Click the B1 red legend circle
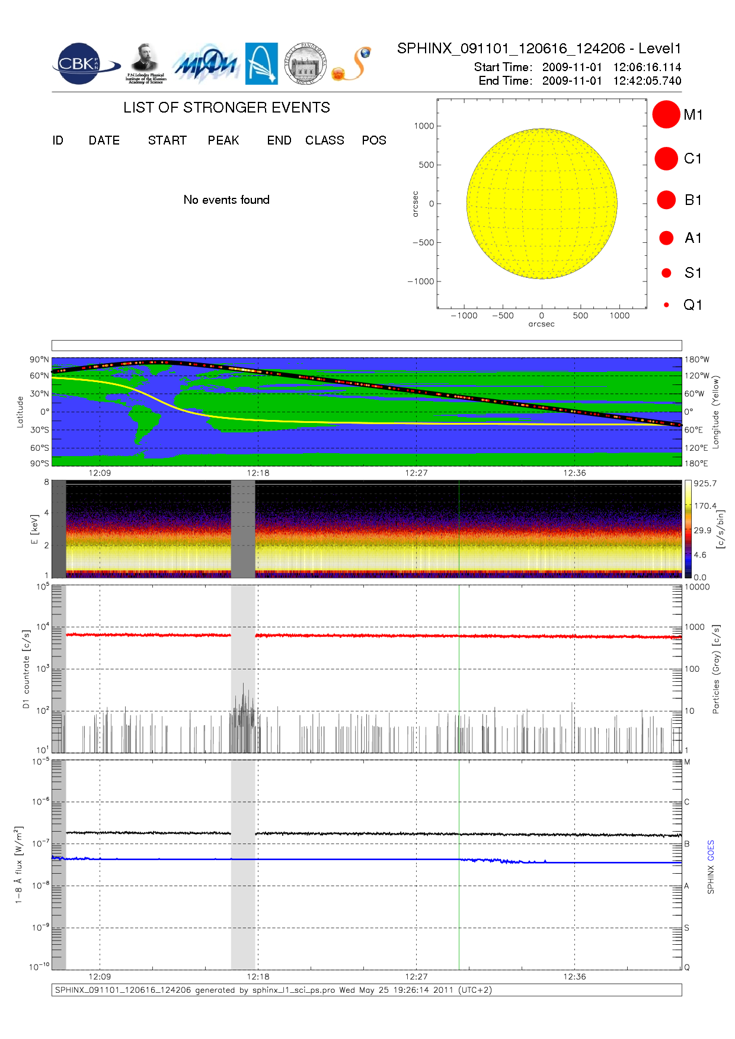Viewport: 735px width, 1039px height. point(666,200)
